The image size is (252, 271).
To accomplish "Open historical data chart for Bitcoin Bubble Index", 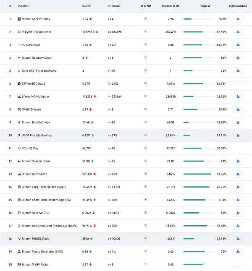I will pos(238,122).
